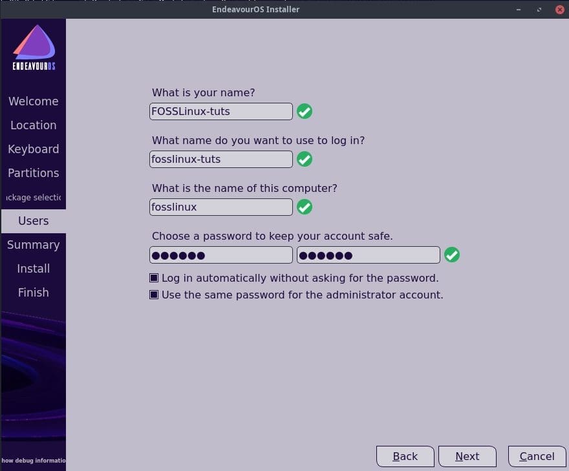Image resolution: width=569 pixels, height=471 pixels.
Task: Click the EndeavourOS logo in sidebar
Action: click(x=34, y=47)
